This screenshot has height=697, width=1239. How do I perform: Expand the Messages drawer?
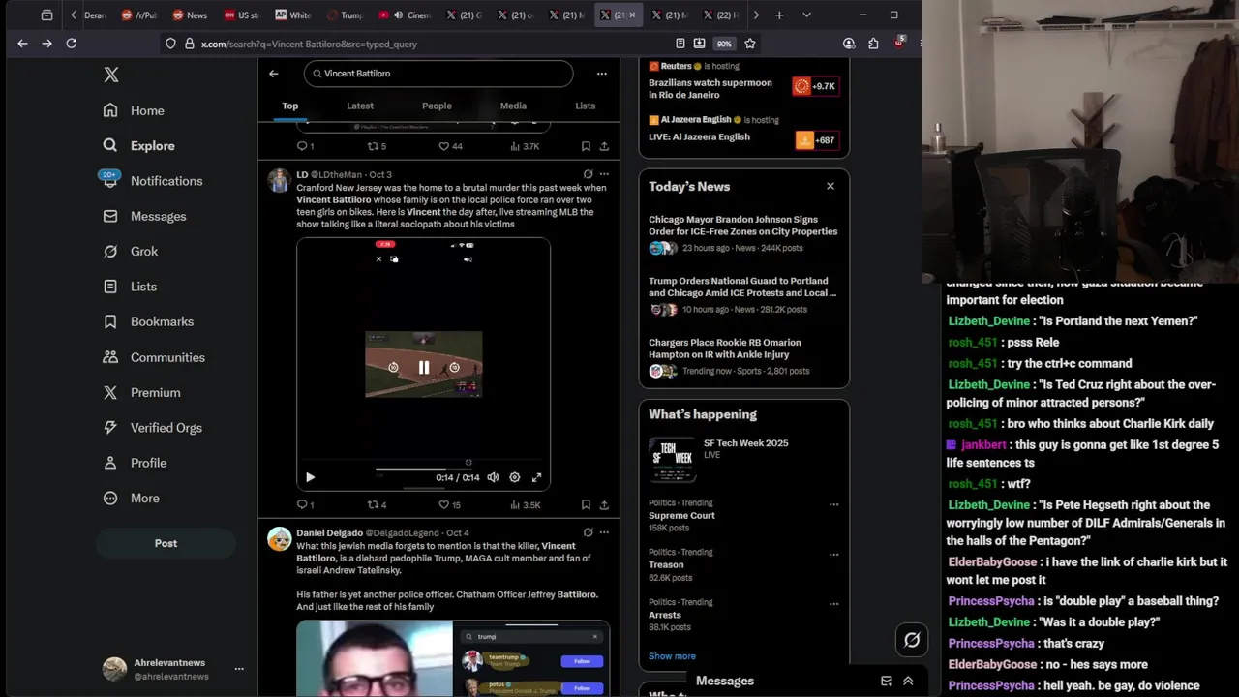[x=908, y=681]
